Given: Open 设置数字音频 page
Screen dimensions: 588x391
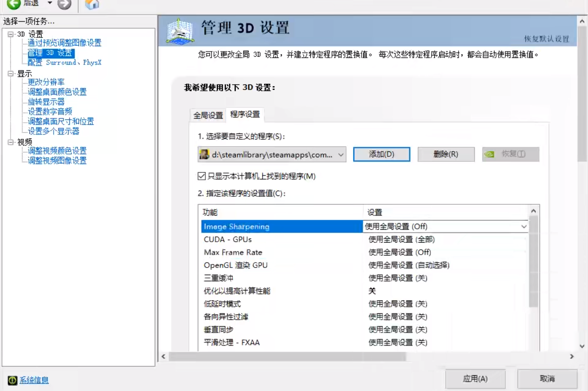Looking at the screenshot, I should (50, 111).
